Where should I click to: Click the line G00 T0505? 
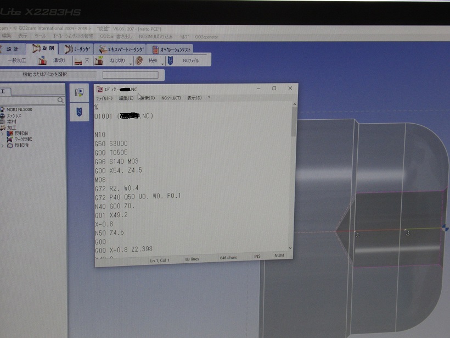[111, 153]
